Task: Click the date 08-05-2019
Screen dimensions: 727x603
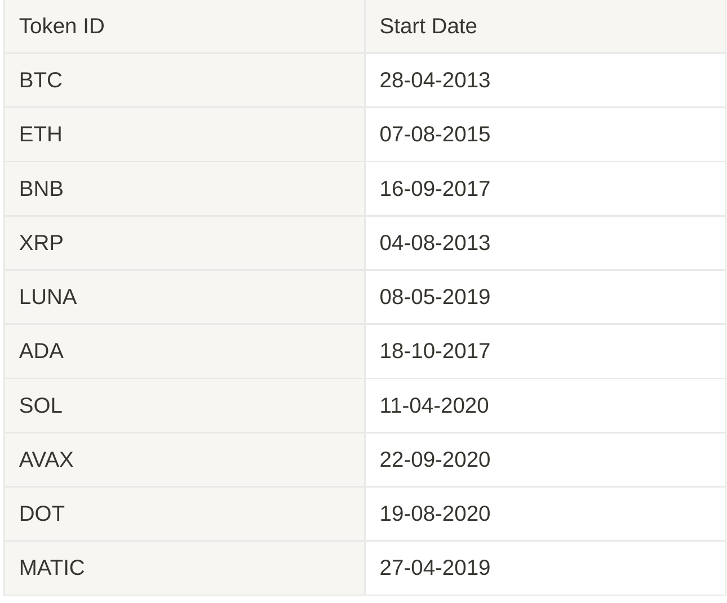Action: click(x=435, y=297)
